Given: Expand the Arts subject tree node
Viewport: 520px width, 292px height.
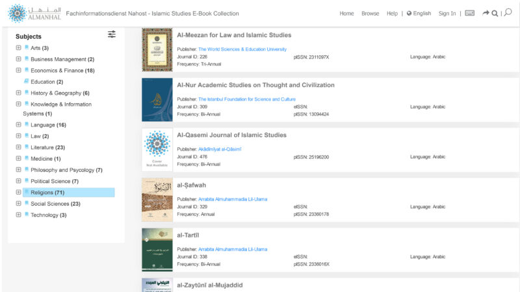Looking at the screenshot, I should 19,48.
